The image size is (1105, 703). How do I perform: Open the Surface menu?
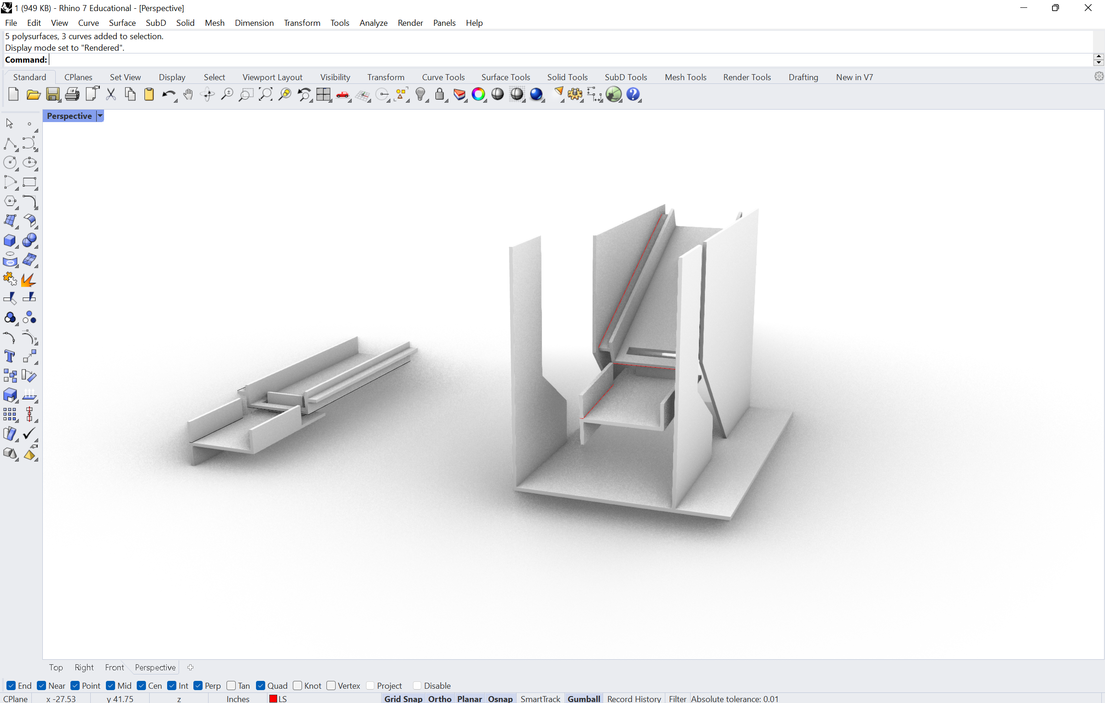(122, 23)
